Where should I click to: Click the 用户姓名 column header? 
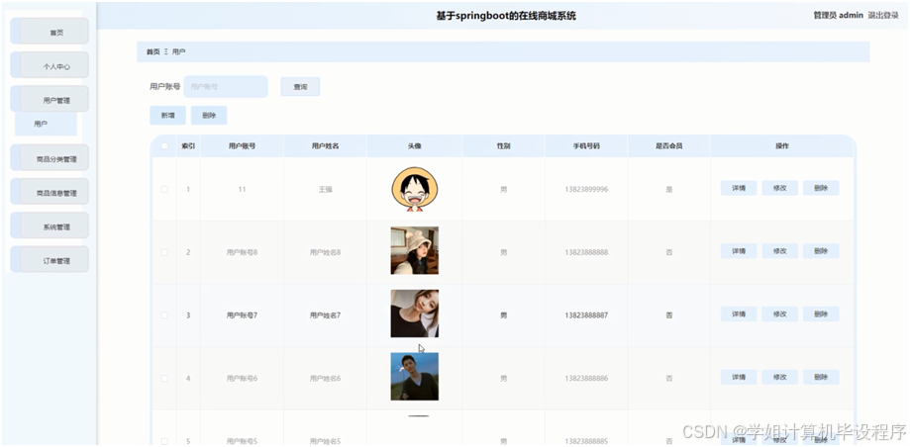point(325,146)
